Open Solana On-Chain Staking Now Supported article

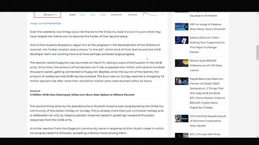[x=207, y=45]
